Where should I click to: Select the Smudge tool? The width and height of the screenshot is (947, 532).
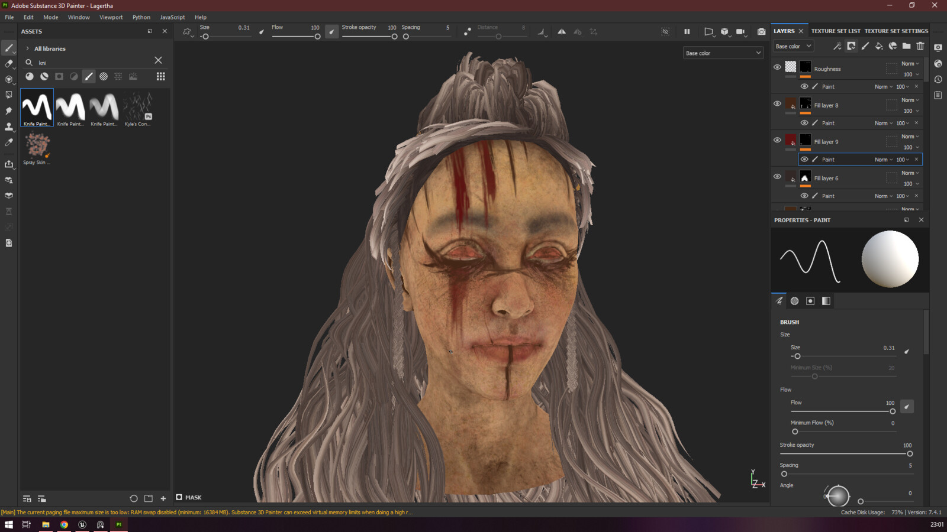pyautogui.click(x=9, y=111)
